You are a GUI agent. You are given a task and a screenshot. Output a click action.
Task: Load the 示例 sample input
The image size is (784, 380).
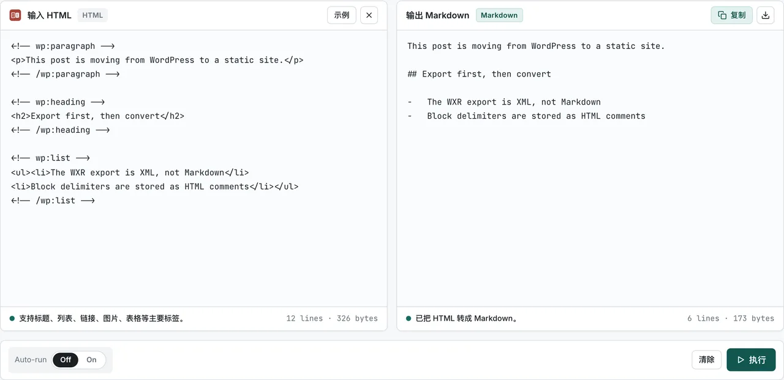click(x=342, y=15)
